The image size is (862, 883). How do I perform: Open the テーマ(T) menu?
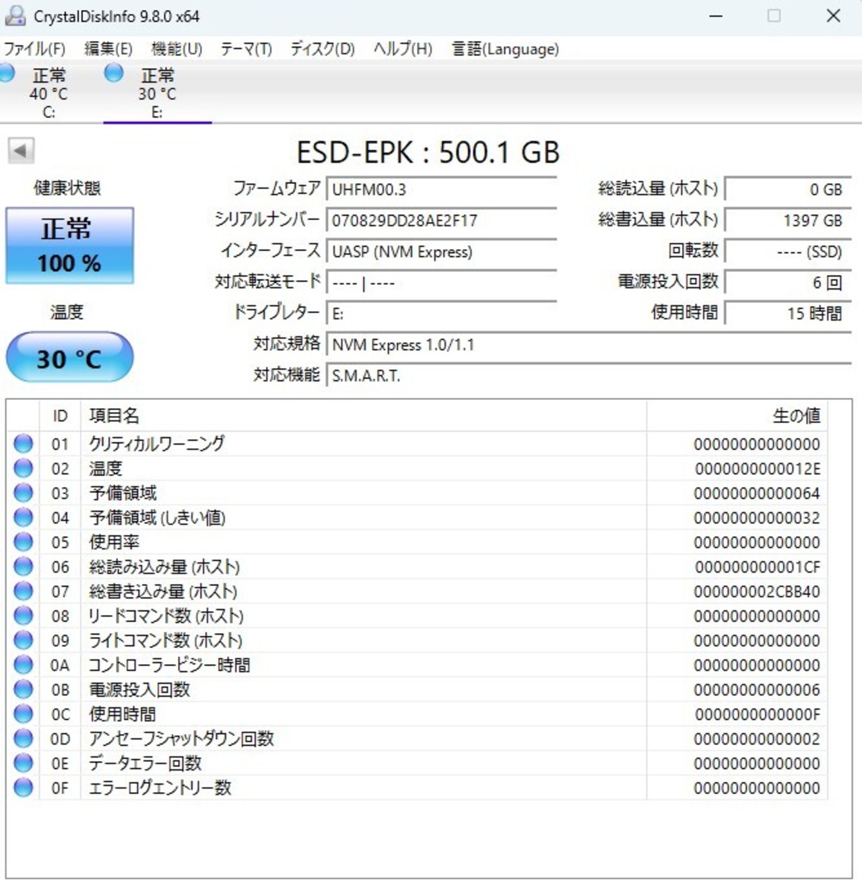246,49
